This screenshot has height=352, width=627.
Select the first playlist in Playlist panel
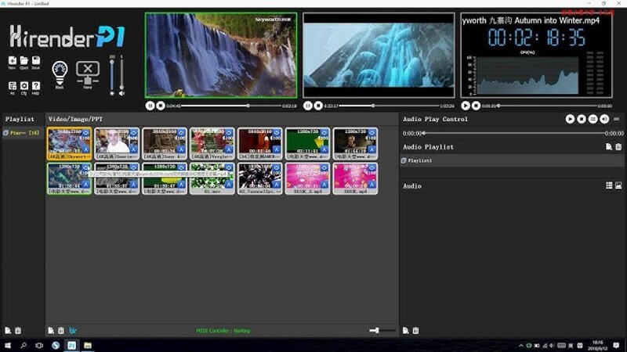pos(22,133)
